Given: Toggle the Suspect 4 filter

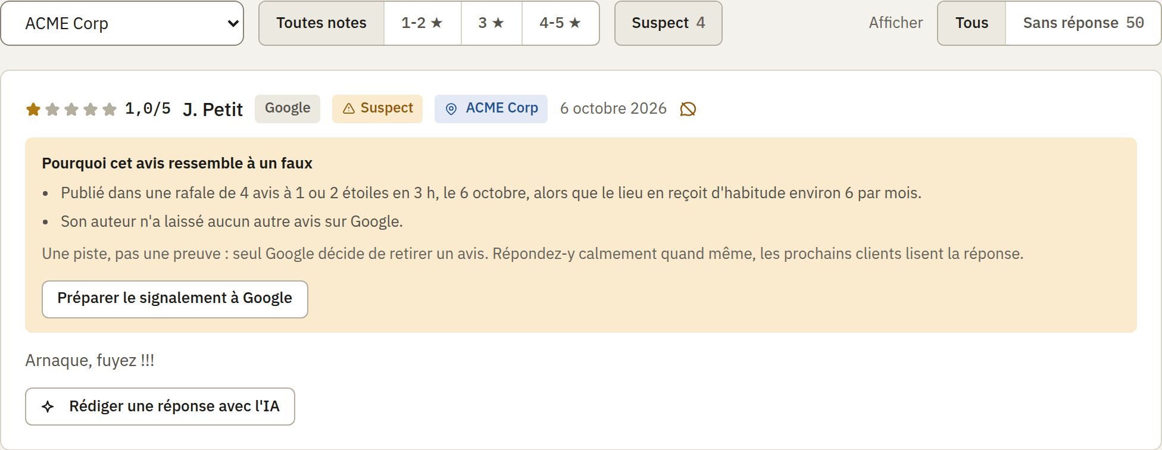Looking at the screenshot, I should click(x=668, y=23).
